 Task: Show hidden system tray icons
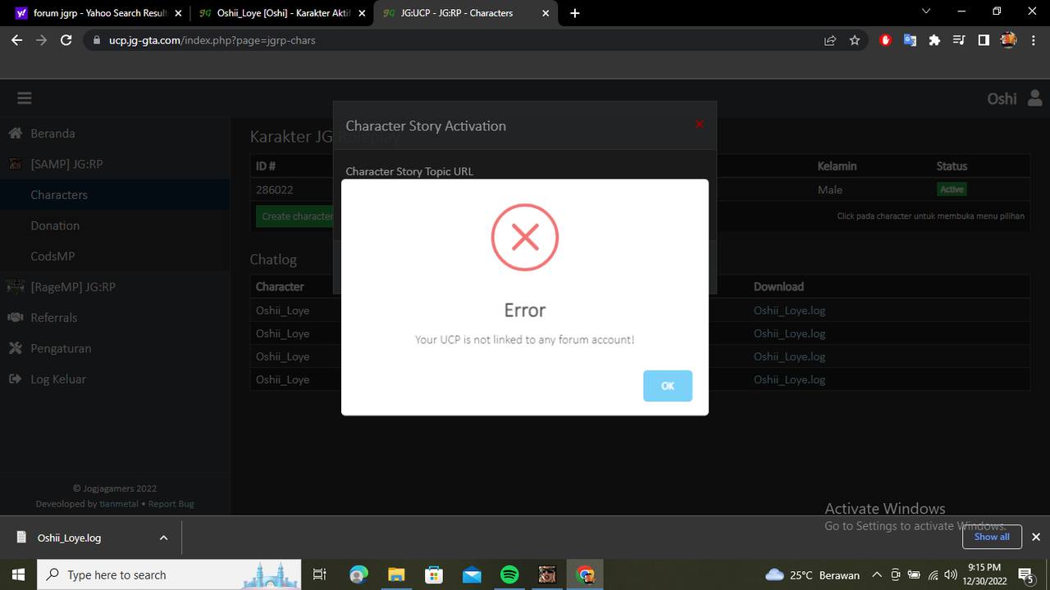877,574
